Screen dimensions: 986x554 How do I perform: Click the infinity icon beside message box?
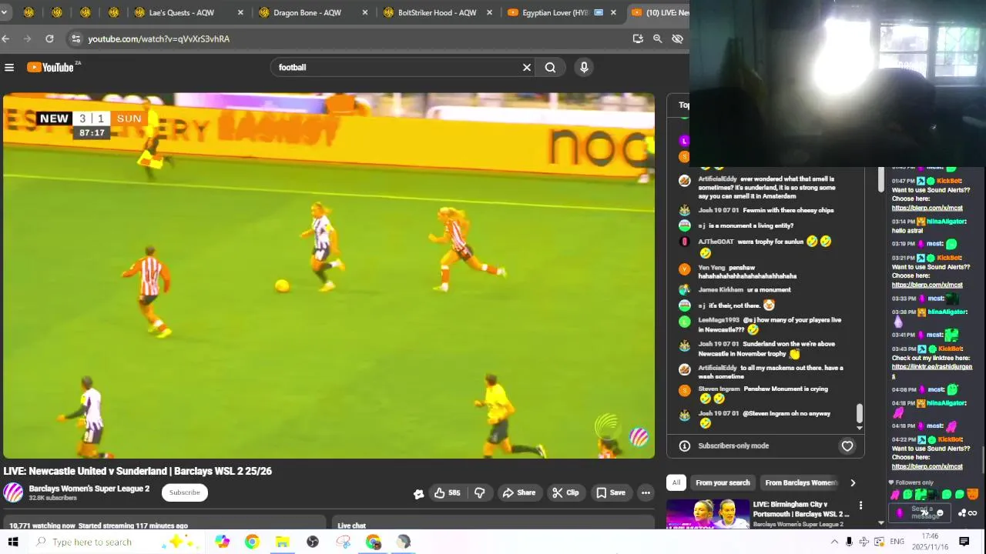point(972,513)
